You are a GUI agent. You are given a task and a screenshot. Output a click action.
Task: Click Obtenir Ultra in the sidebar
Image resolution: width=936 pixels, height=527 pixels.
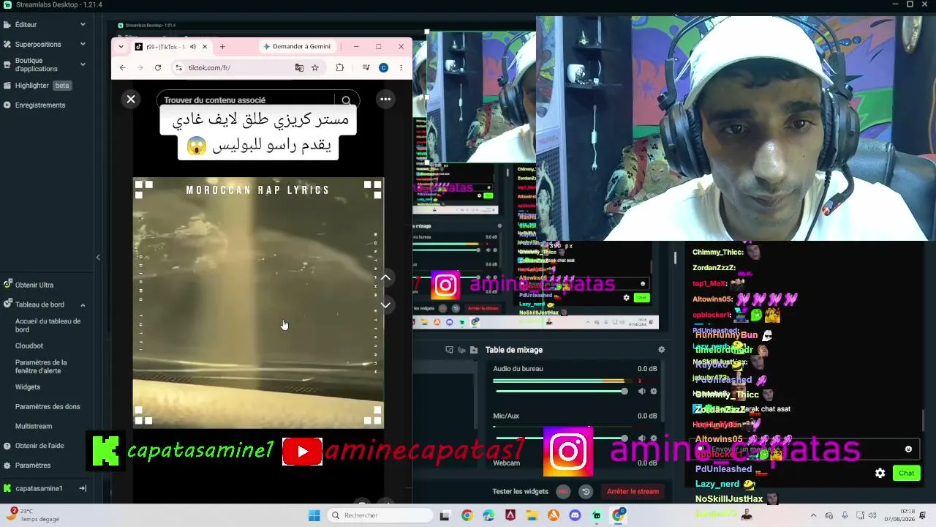click(34, 285)
